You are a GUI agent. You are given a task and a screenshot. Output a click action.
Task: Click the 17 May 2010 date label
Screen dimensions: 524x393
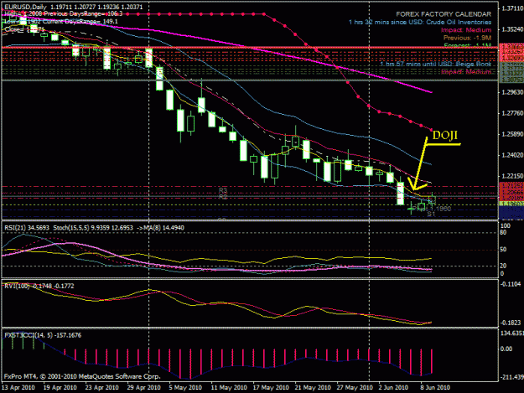[271, 388]
